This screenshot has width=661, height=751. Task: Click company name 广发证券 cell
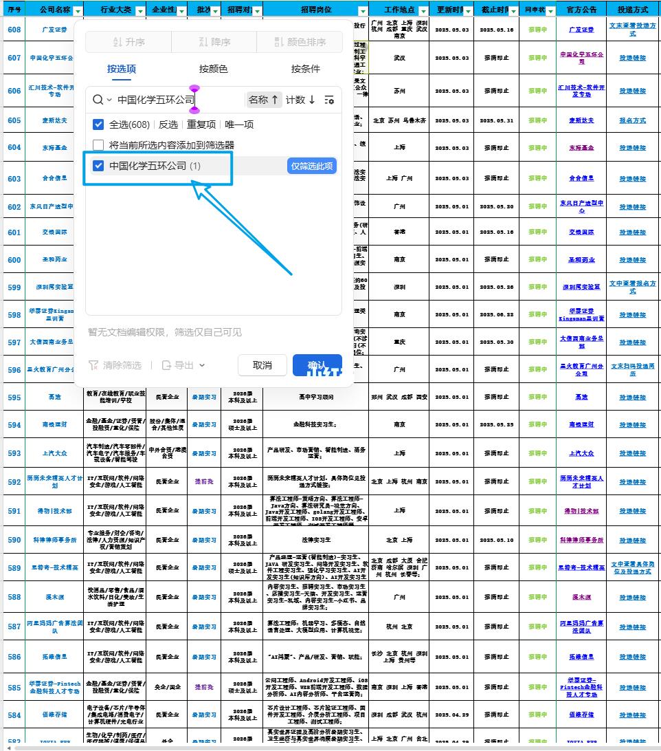coord(54,30)
